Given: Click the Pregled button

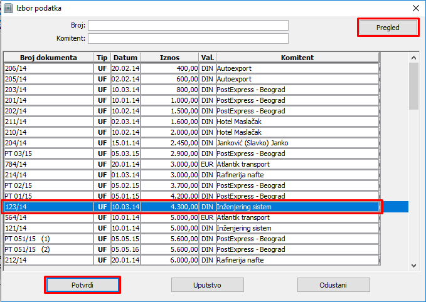Looking at the screenshot, I should [388, 28].
